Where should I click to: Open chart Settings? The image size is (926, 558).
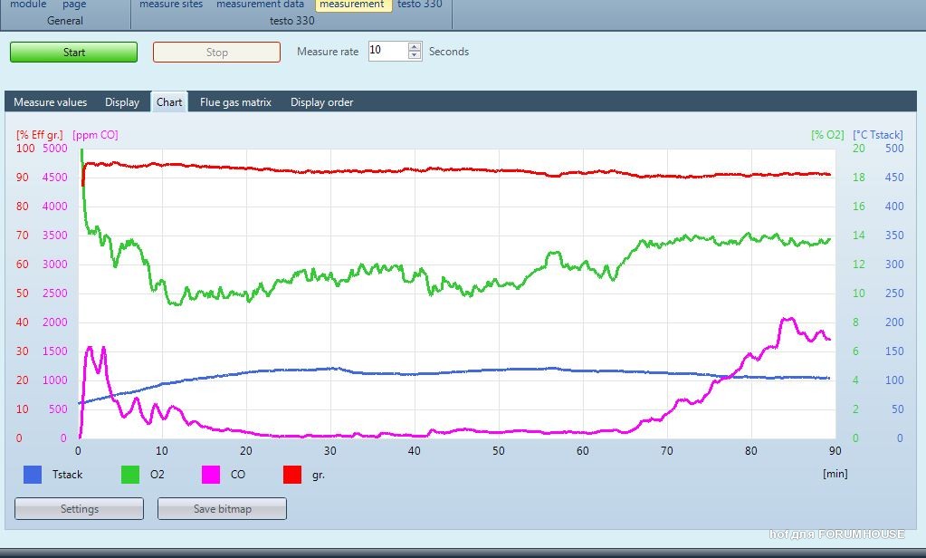[80, 509]
